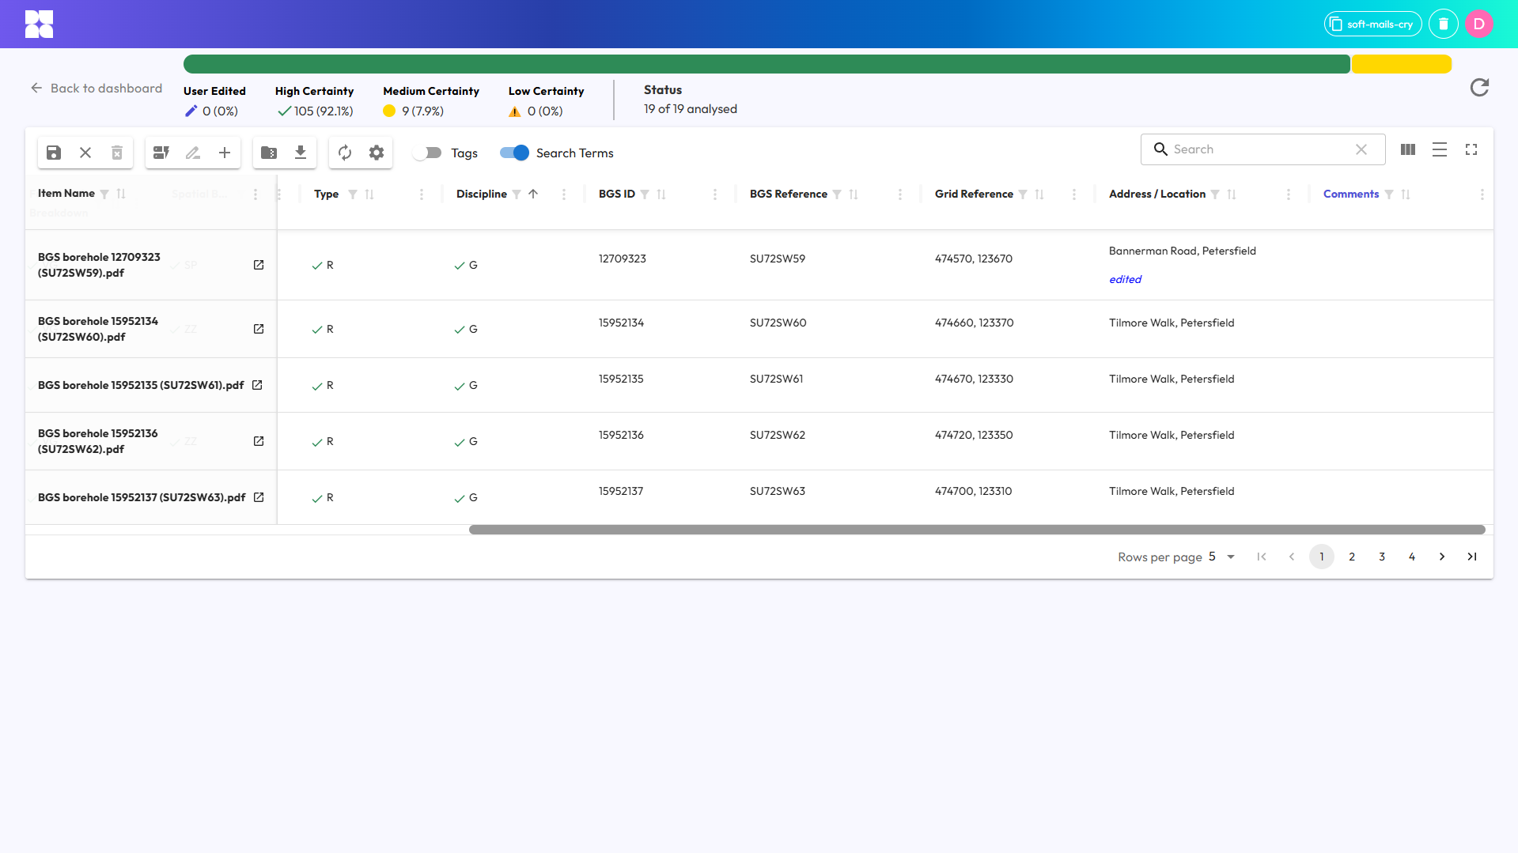
Task: Click the refresh icon beside Status
Action: (1479, 88)
